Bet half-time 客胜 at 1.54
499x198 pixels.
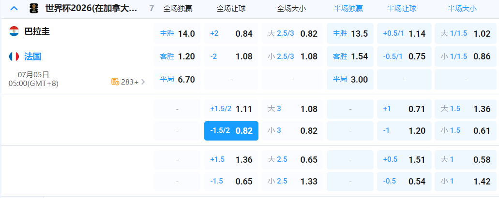click(350, 57)
